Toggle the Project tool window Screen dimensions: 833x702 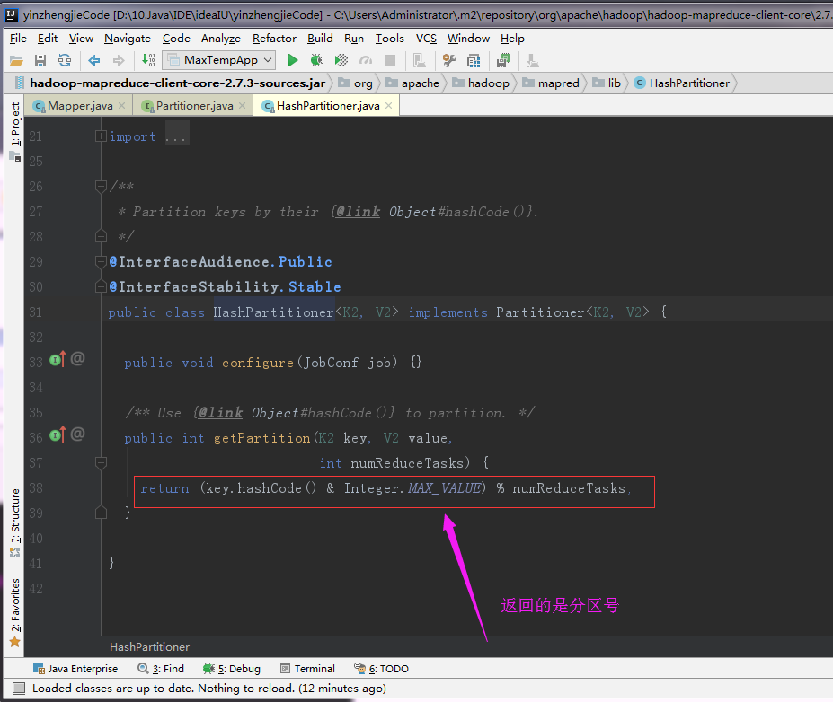pyautogui.click(x=15, y=132)
